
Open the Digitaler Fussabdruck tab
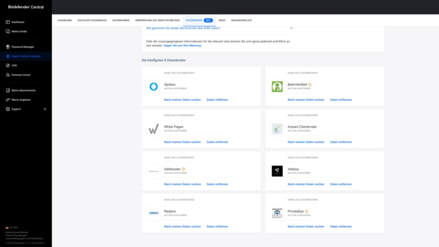tap(92, 21)
